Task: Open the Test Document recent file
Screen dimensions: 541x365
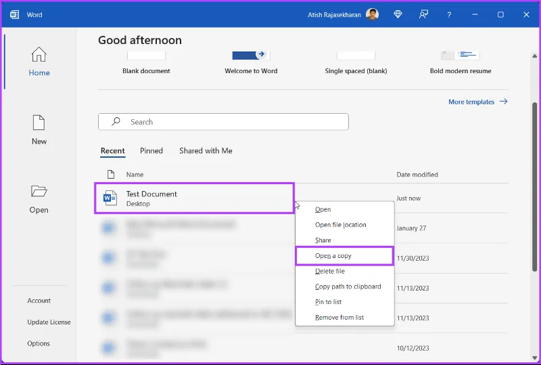Action: coord(194,198)
